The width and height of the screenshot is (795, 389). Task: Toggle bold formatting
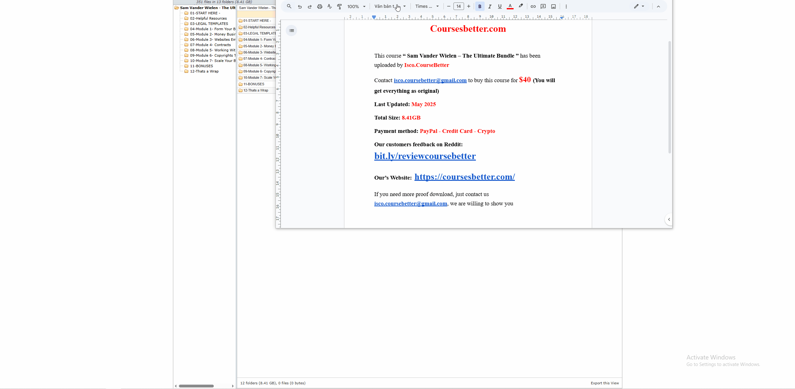click(x=480, y=6)
